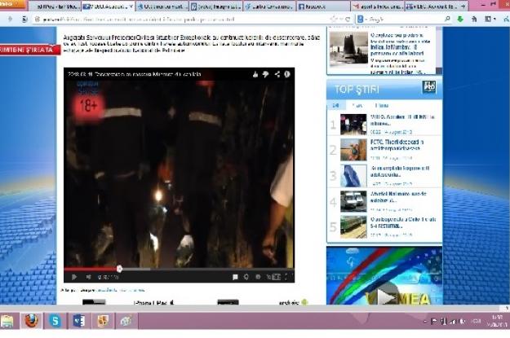Screen dimensions: 510x338
Task: Open the bookmarks menu dropdown
Action: (490, 20)
